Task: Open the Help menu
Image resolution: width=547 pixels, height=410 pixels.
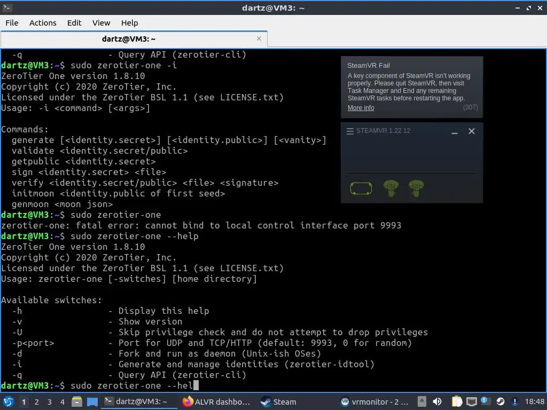Action: 129,22
